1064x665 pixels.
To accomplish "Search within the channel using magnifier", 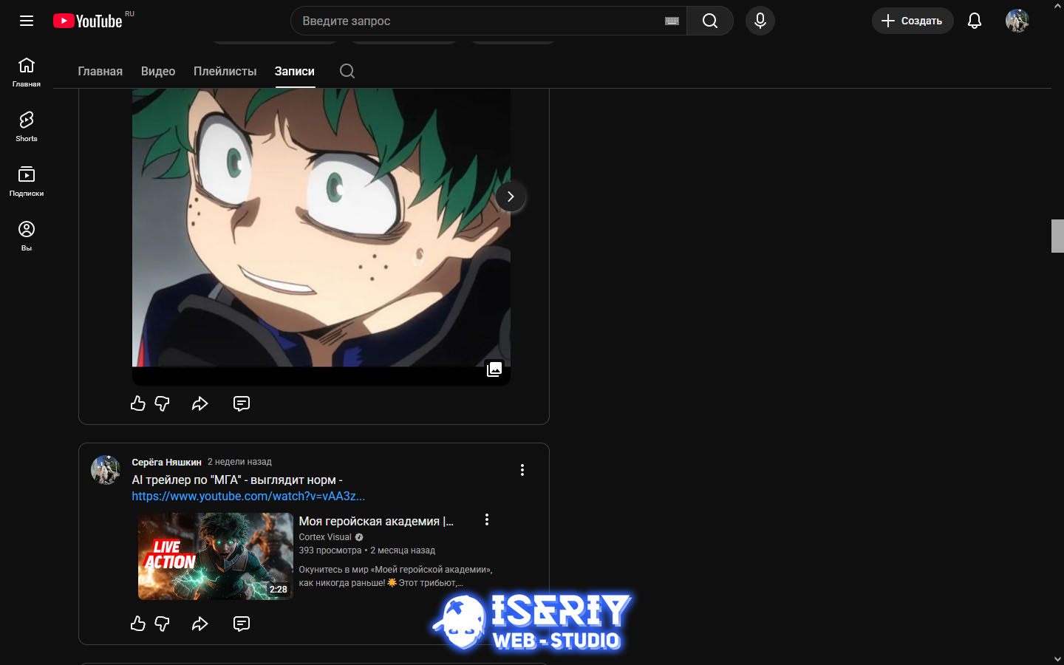I will point(347,71).
